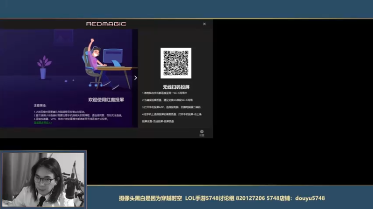Click the 欢迎使用红魔投屏 welcome text
This screenshot has height=209, width=373.
[x=106, y=100]
